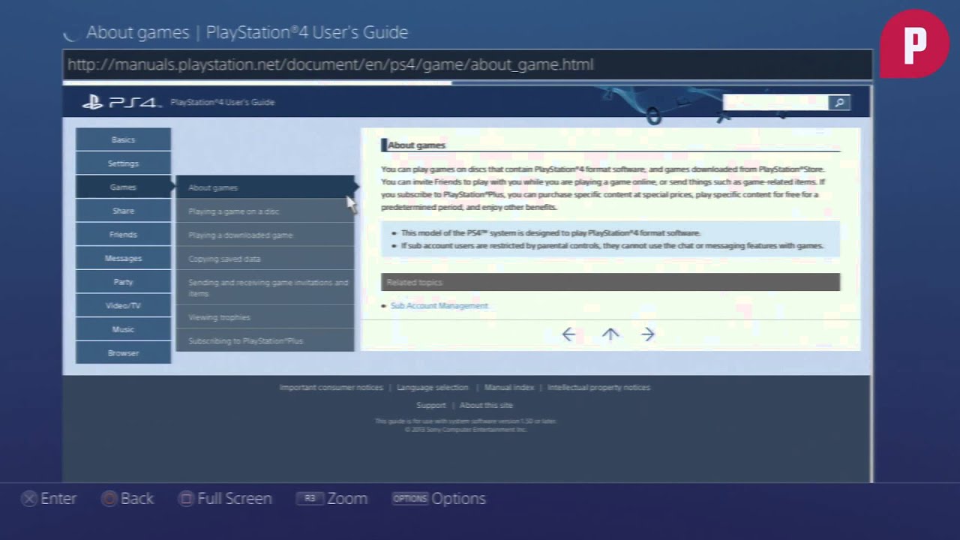Click the search magnifier icon

(x=839, y=103)
